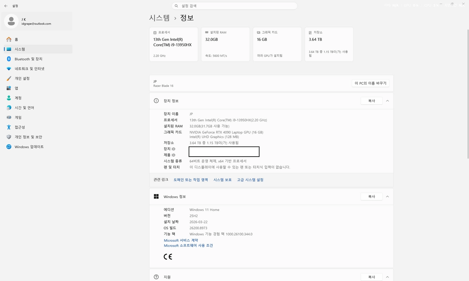Select 시간 및 언어 in sidebar
Screen dimensions: 469x281
click(38, 108)
